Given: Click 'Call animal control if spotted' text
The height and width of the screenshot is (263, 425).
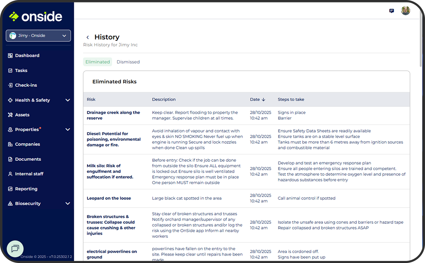Looking at the screenshot, I should (x=307, y=198).
